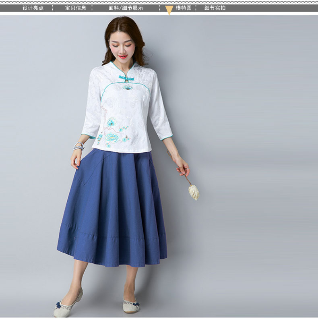
Task: Go to the 模特图 section tab
Action: pos(184,8)
